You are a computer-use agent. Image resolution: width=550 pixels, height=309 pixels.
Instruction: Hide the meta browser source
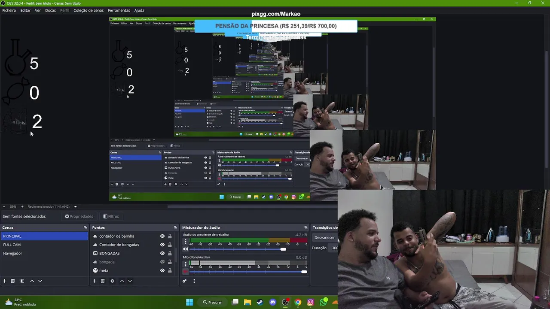click(x=162, y=270)
